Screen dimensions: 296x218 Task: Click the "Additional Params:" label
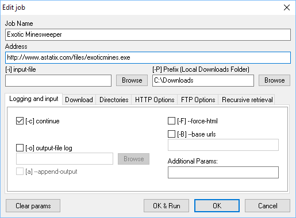[193, 161]
